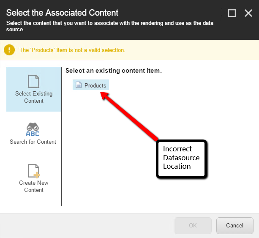The width and height of the screenshot is (259, 238).
Task: Click the Cancel button
Action: coord(235,225)
